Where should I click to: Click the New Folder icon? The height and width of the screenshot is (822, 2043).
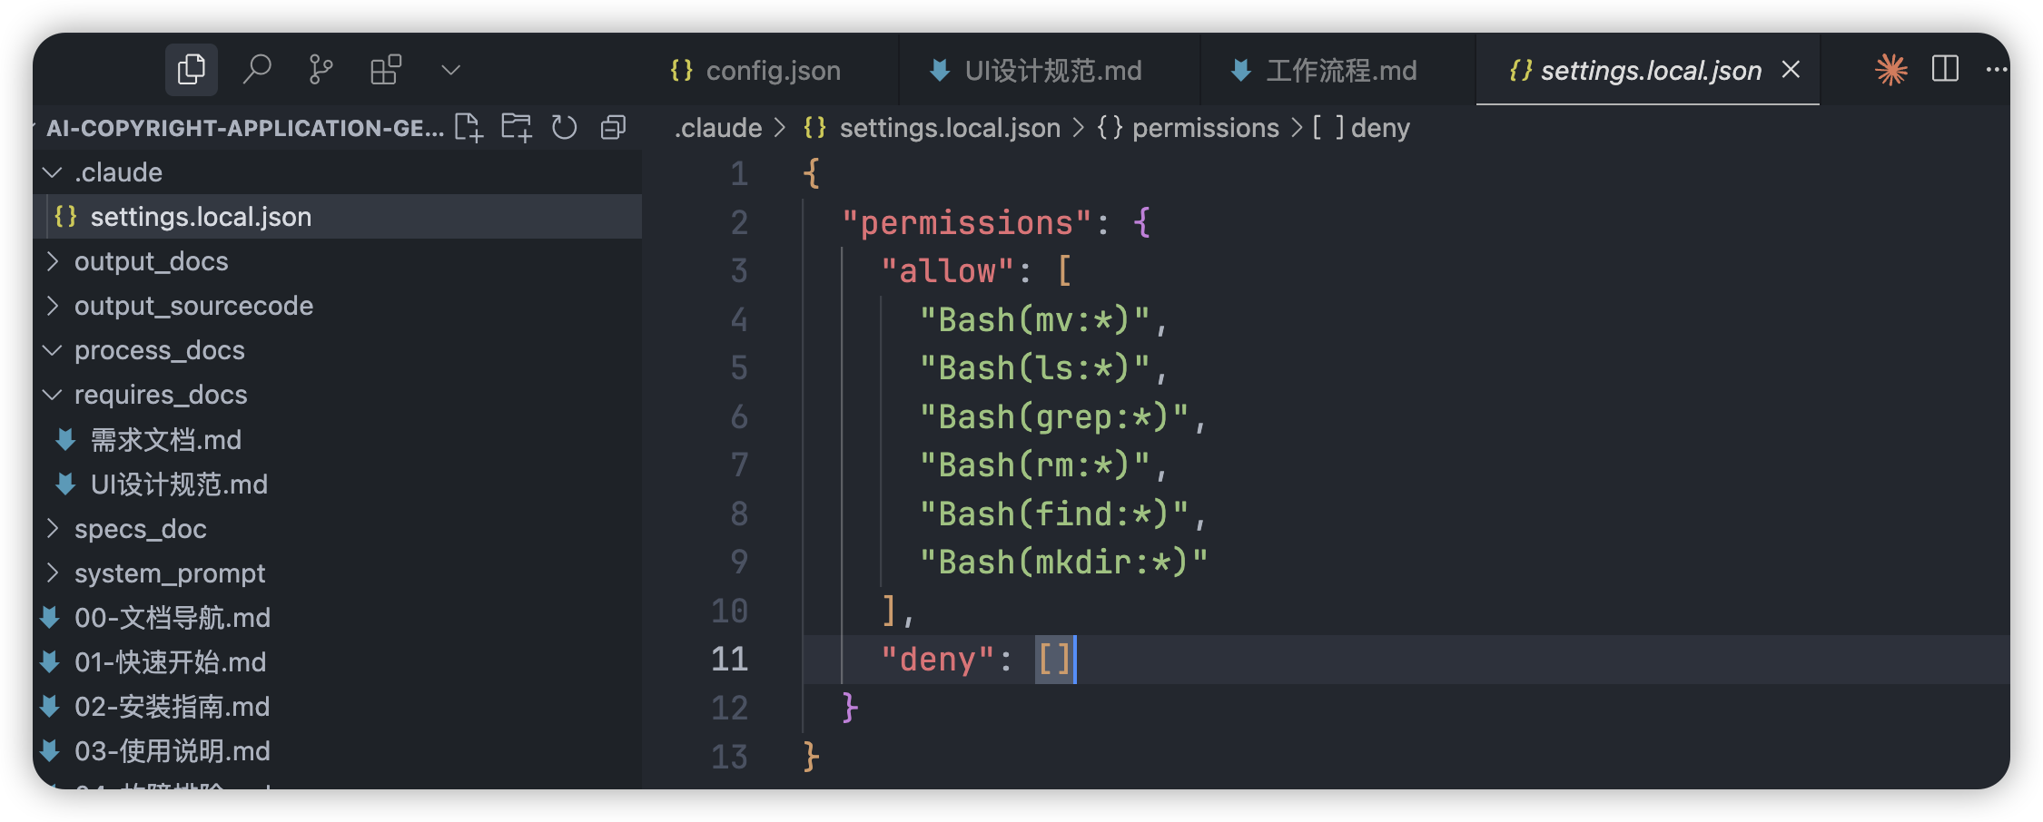tap(517, 128)
